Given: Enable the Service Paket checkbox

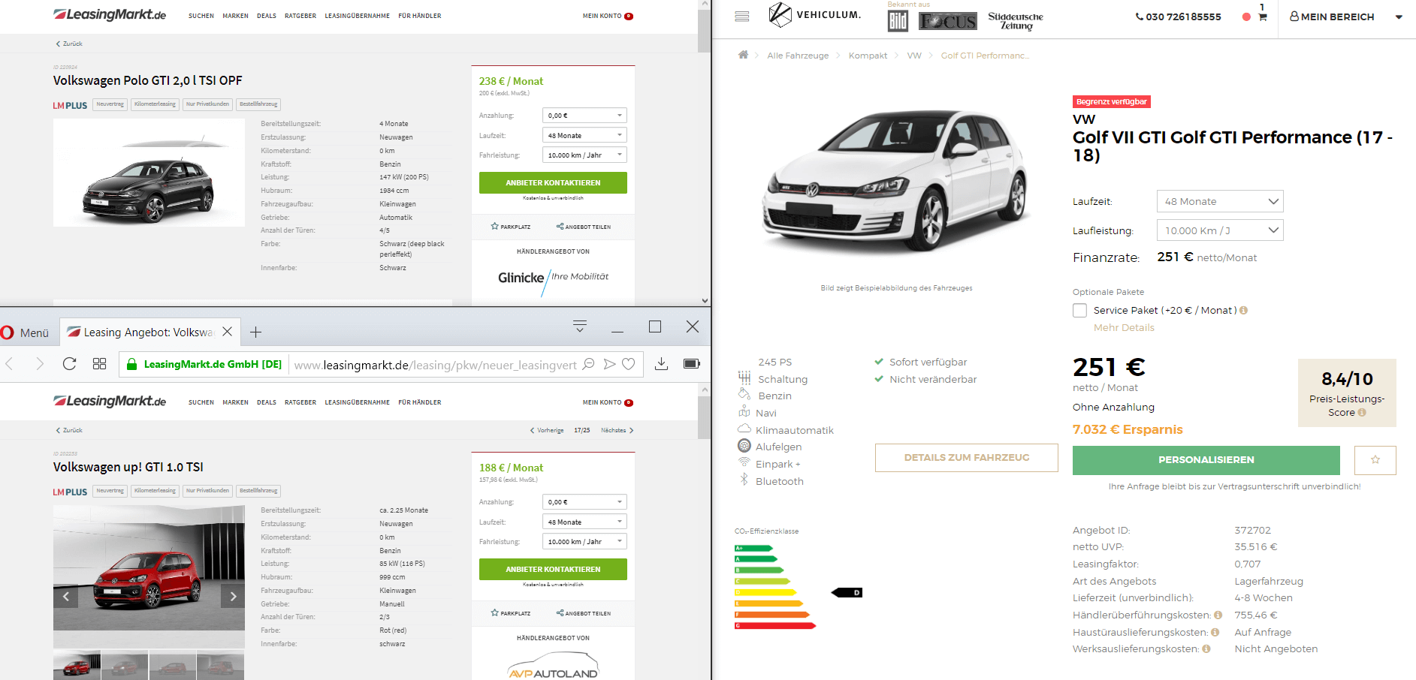Looking at the screenshot, I should pyautogui.click(x=1079, y=310).
